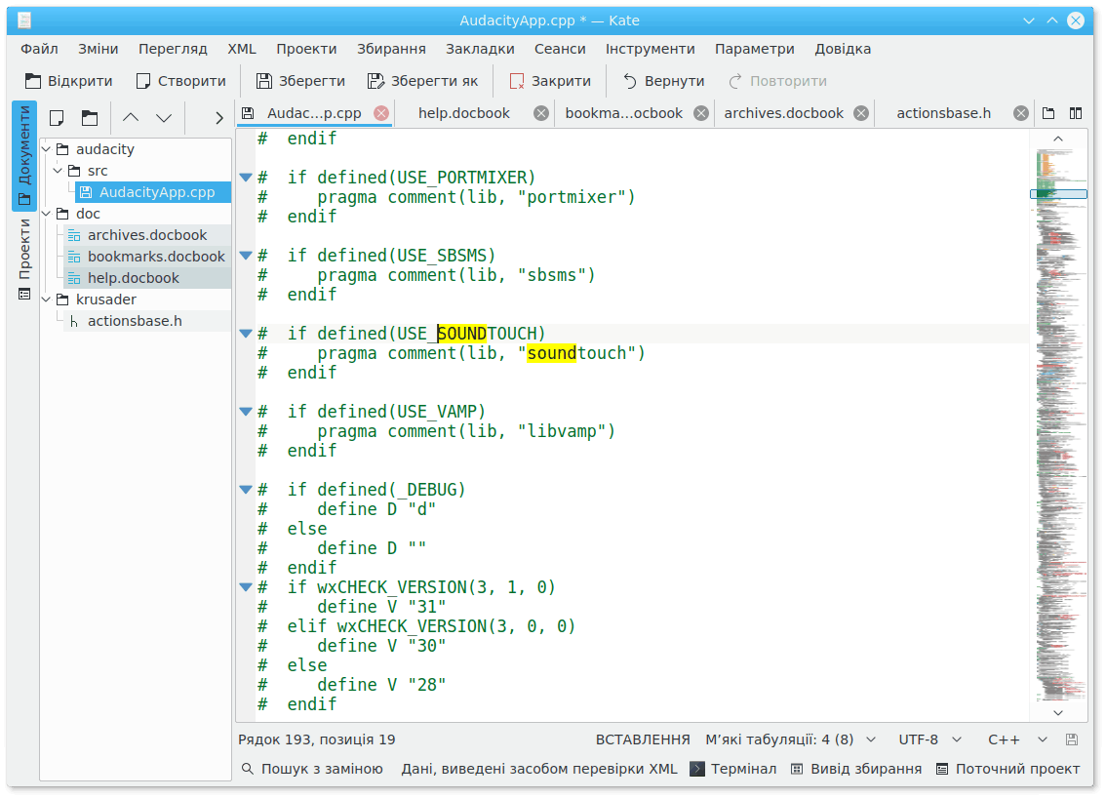1106x799 pixels.
Task: Click the save icon in the status bar
Action: [1072, 740]
